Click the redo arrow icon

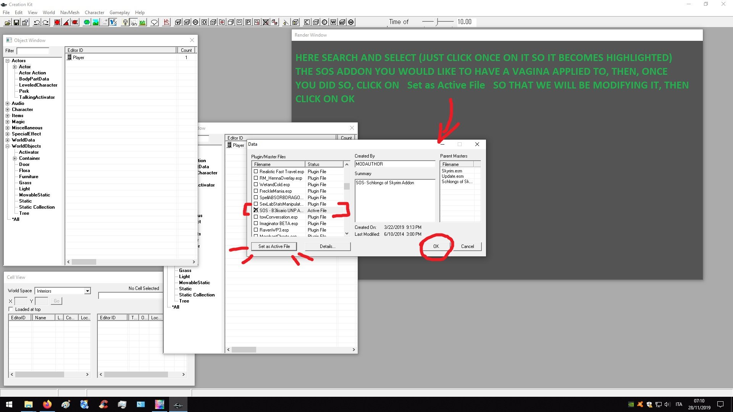(45, 23)
